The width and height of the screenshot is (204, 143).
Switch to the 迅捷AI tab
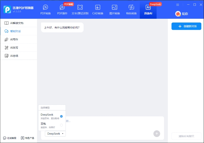pos(148,9)
